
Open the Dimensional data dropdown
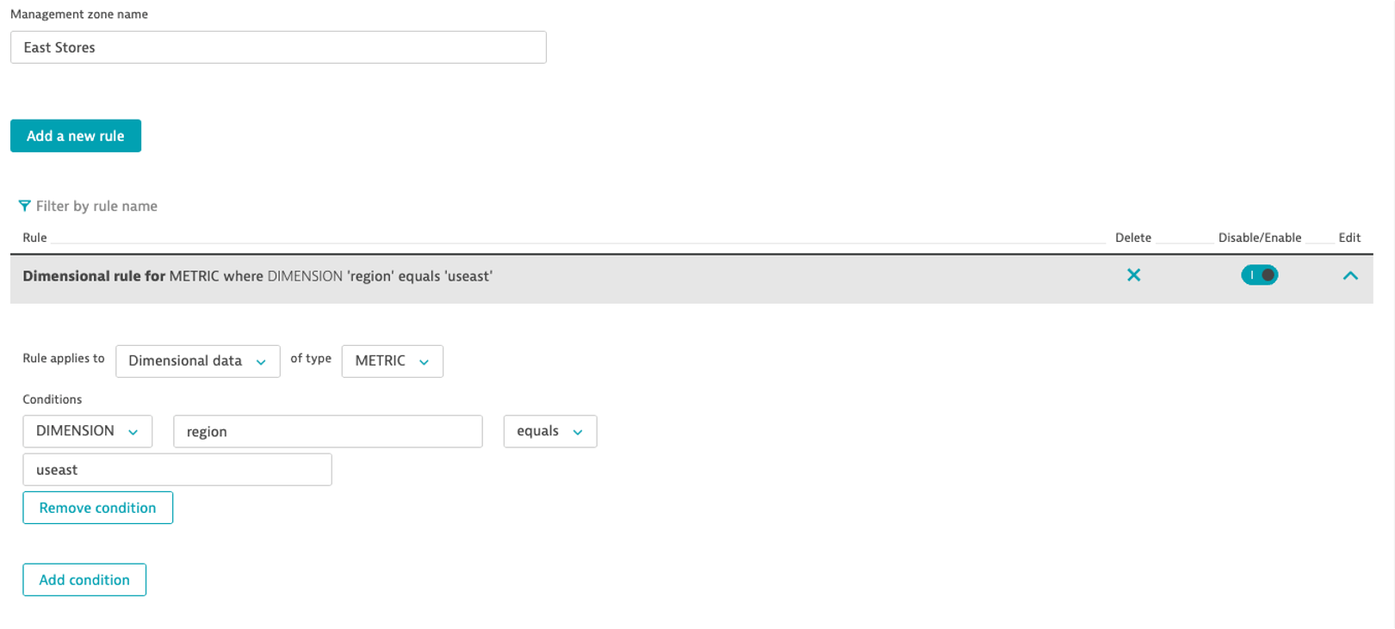198,361
